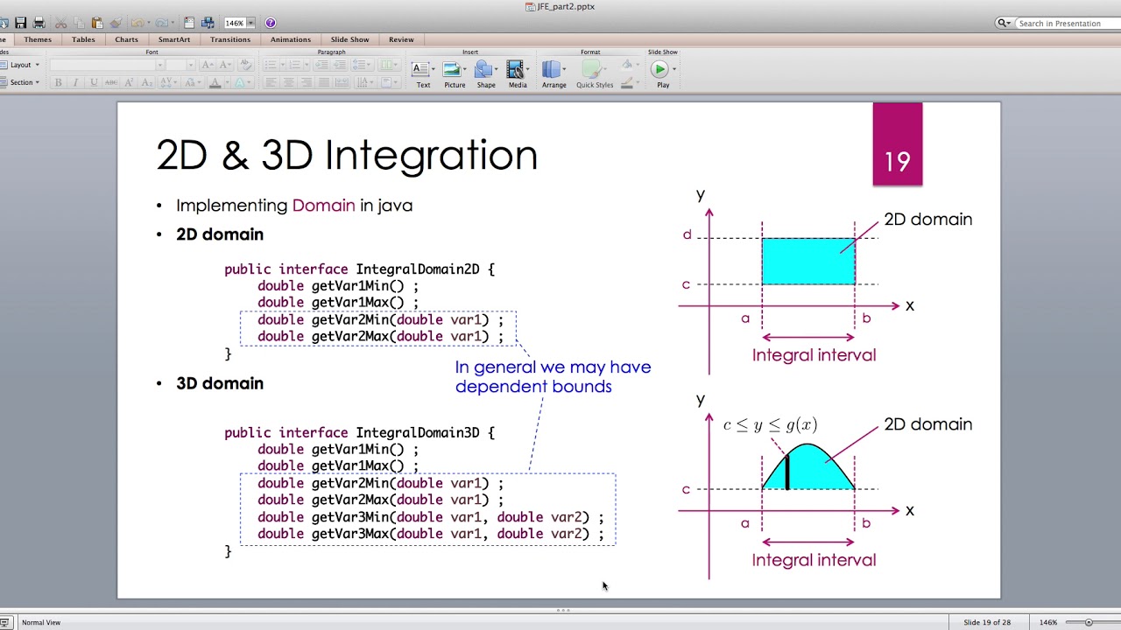Toggle Strikethrough formatting
1121x630 pixels.
pyautogui.click(x=111, y=82)
